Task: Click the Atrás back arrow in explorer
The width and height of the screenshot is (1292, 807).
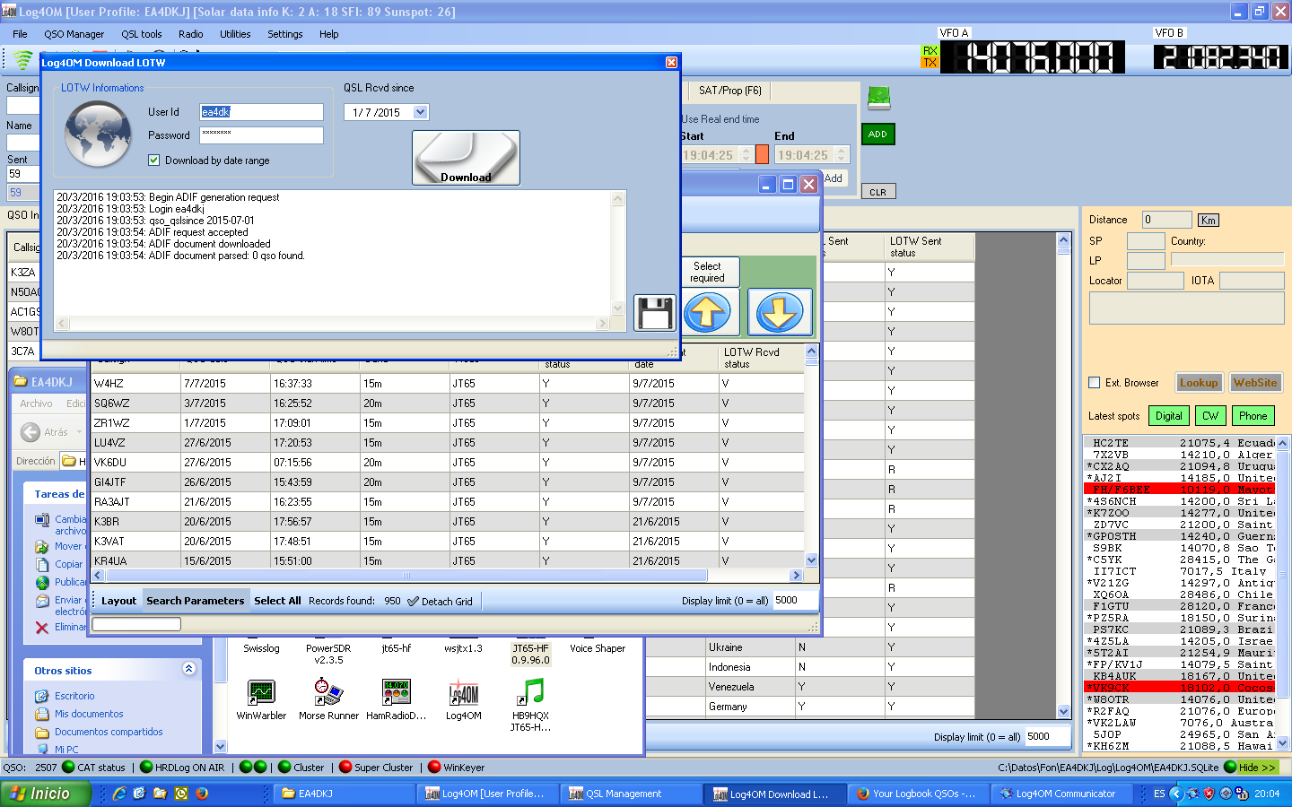Action: pyautogui.click(x=31, y=432)
